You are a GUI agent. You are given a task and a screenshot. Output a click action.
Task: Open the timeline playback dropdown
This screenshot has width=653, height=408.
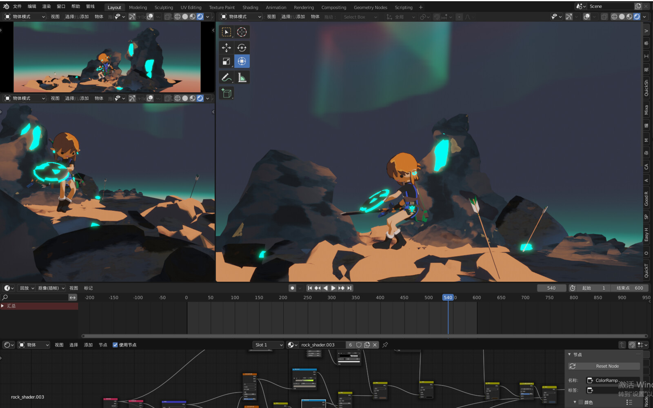(x=27, y=288)
